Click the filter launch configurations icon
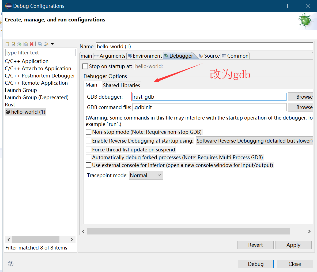This screenshot has width=317, height=272. [46, 44]
